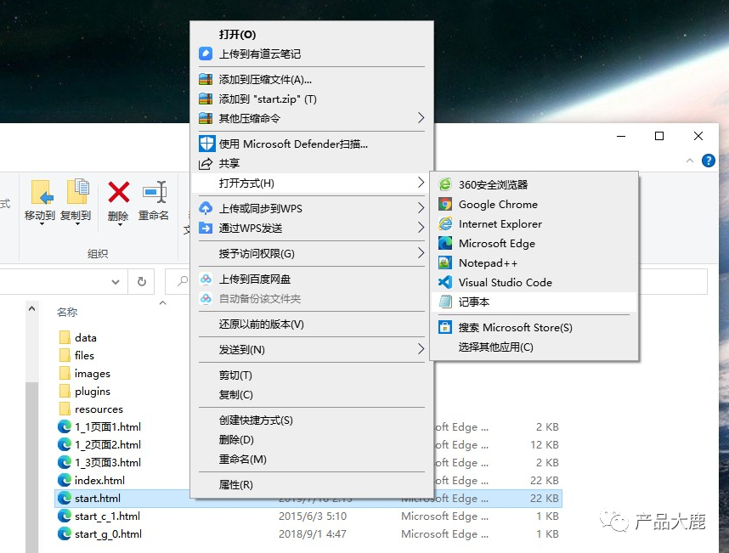Expand the 打开方式(H) submenu arrow
729x553 pixels.
[421, 183]
